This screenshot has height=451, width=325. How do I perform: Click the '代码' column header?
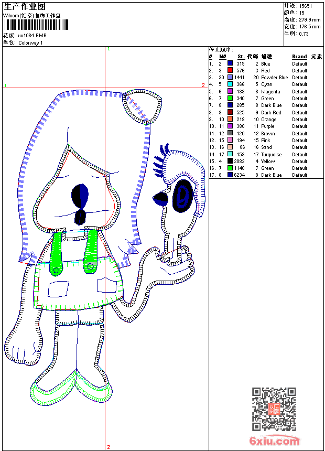(253, 57)
